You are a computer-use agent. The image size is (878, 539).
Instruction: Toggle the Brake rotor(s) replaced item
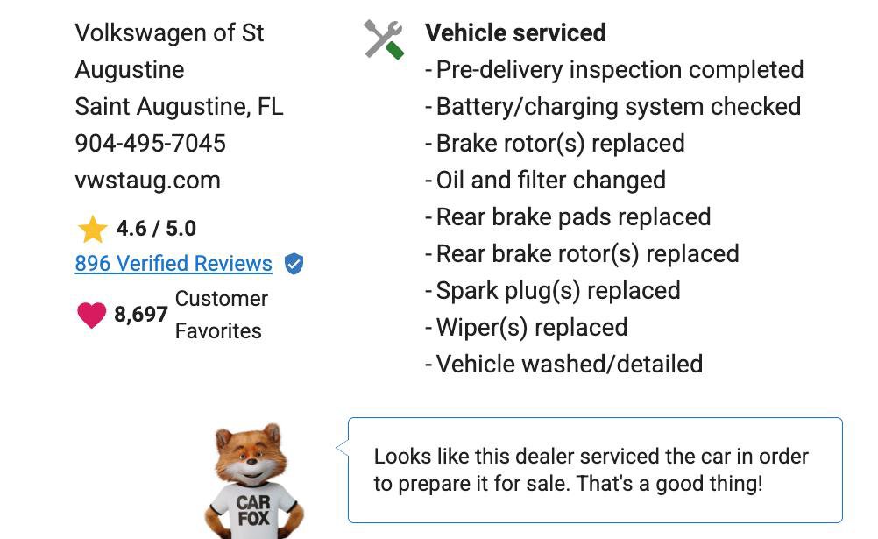(561, 143)
